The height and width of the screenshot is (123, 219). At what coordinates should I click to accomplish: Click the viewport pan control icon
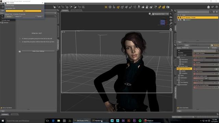[x=171, y=20]
